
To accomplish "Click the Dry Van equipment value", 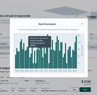I will pos(22,91).
